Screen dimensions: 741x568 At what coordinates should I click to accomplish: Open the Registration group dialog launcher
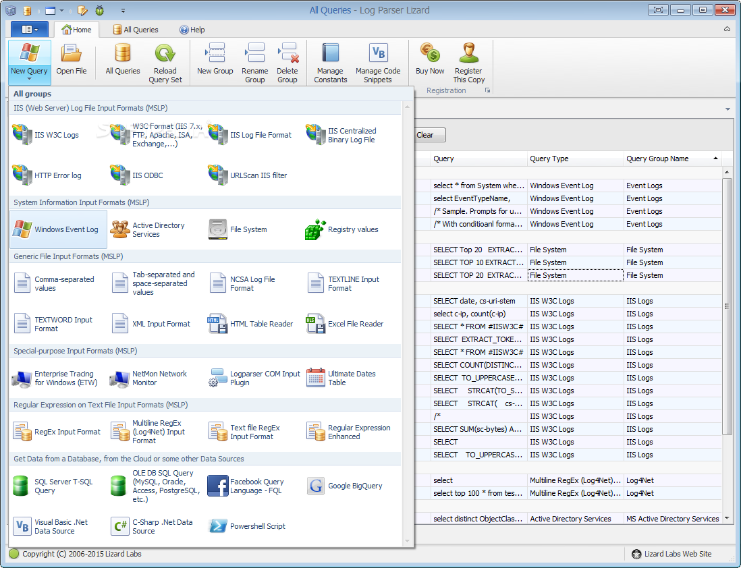pyautogui.click(x=487, y=90)
